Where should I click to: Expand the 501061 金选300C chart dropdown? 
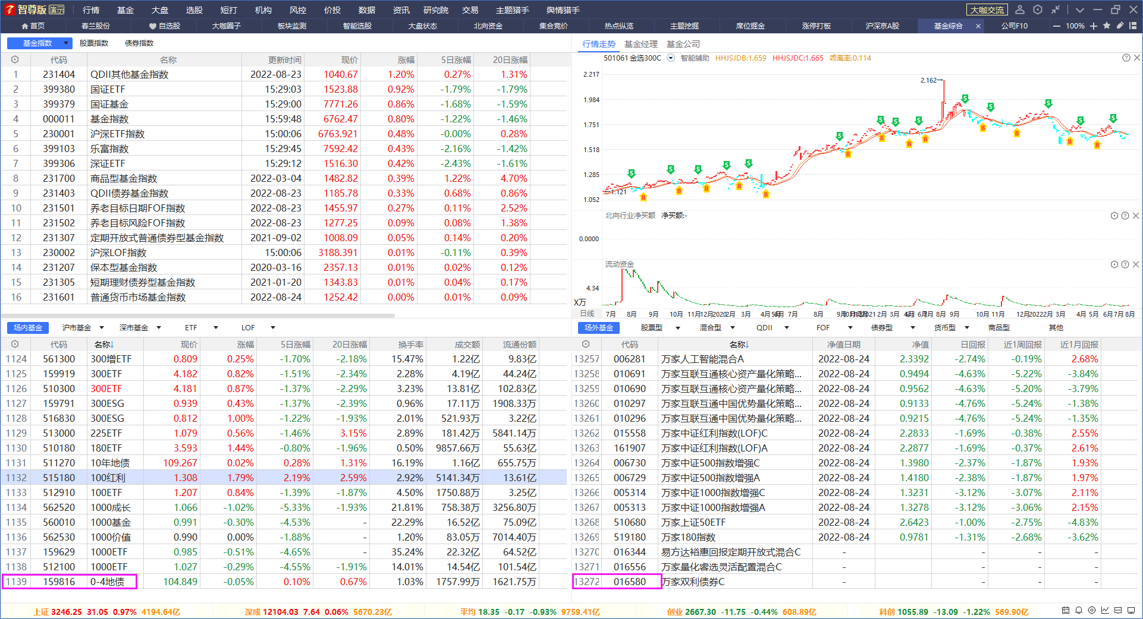point(671,58)
